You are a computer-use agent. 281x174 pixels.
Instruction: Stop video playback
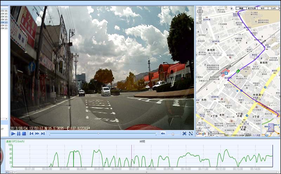pyautogui.click(x=24, y=134)
